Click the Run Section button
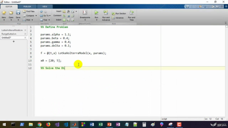The width and height of the screenshot is (228, 128). pos(119,14)
